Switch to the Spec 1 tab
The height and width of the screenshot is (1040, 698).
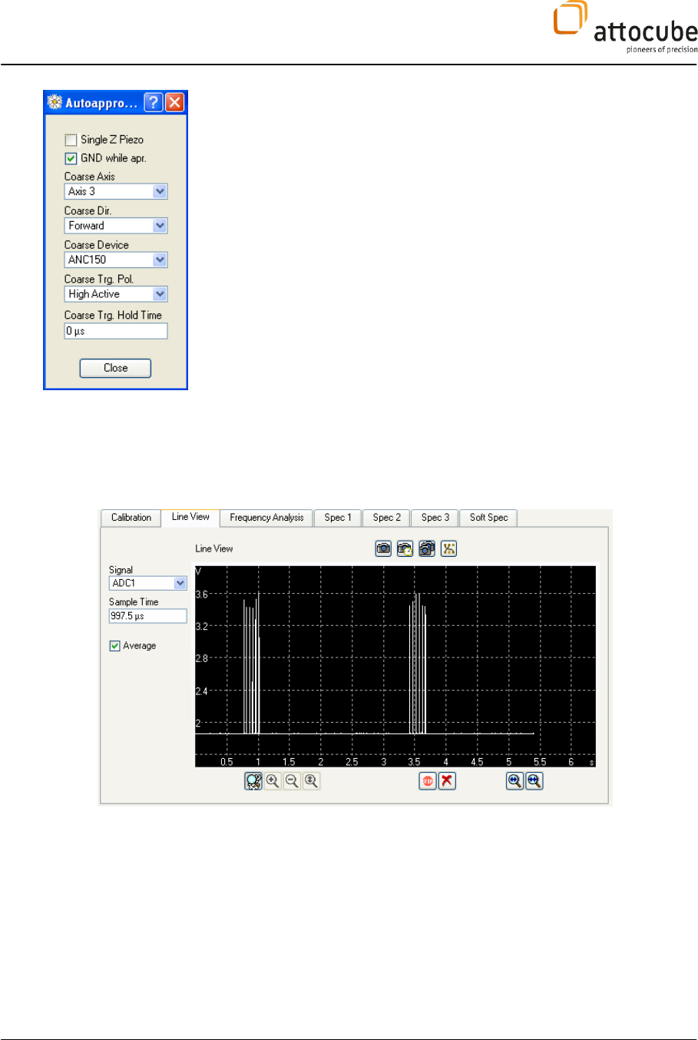338,518
